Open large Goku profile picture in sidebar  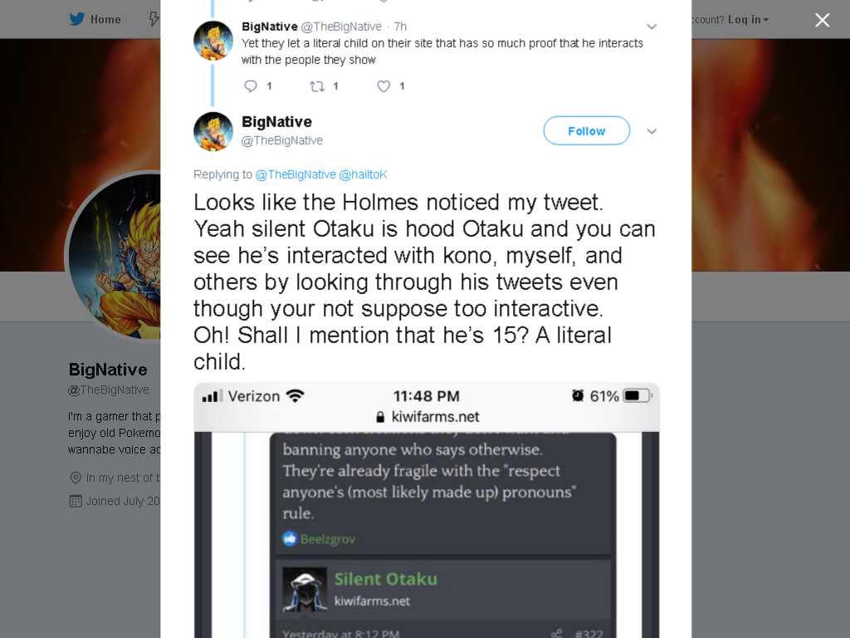click(114, 256)
